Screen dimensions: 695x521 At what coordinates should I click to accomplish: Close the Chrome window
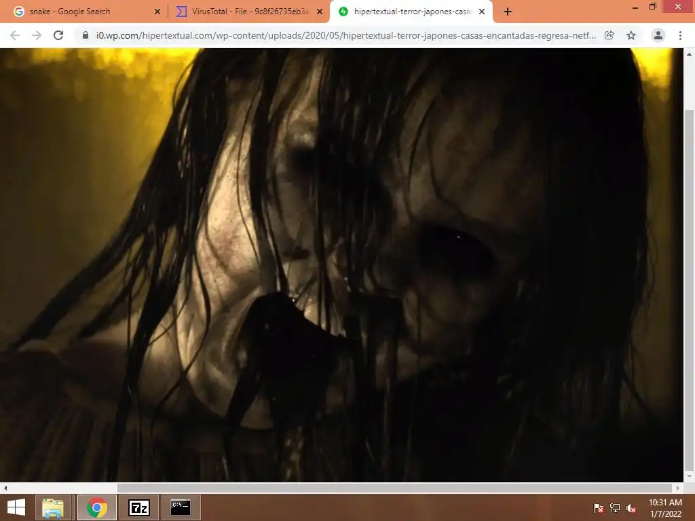tap(678, 6)
